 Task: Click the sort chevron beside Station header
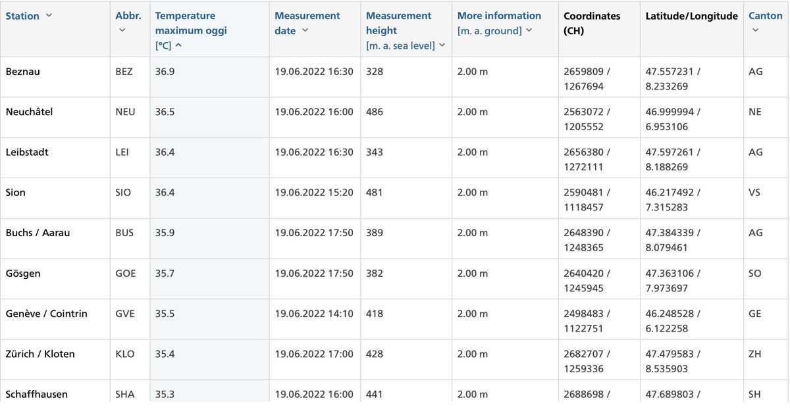click(x=49, y=16)
